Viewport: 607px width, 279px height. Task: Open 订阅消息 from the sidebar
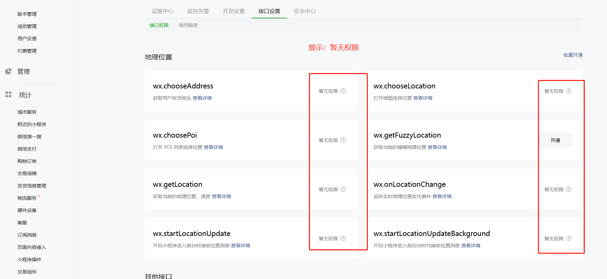click(27, 235)
